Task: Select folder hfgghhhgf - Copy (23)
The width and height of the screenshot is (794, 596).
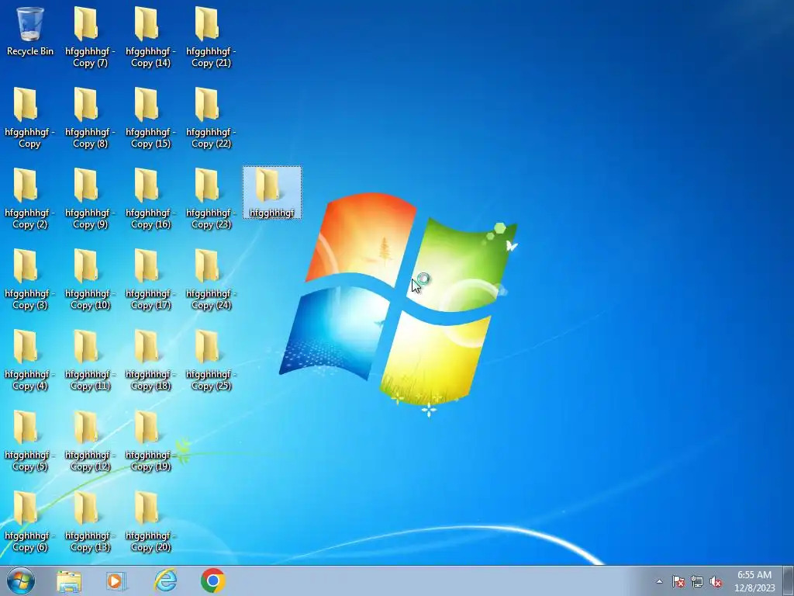Action: tap(211, 198)
